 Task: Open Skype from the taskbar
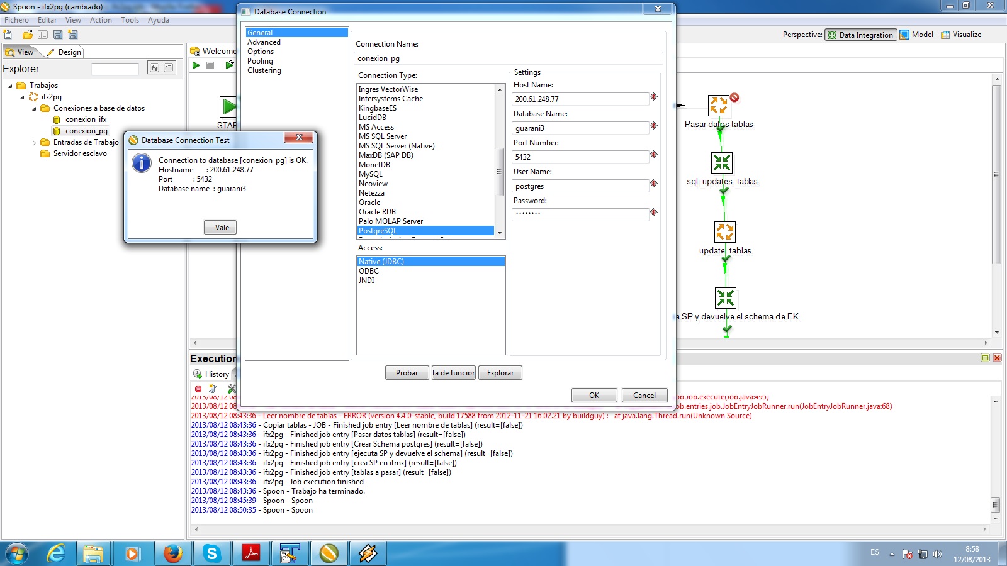[212, 553]
